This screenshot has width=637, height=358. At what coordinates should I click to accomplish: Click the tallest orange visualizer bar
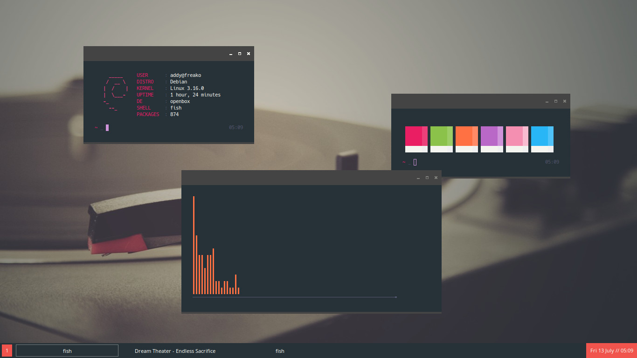(194, 245)
